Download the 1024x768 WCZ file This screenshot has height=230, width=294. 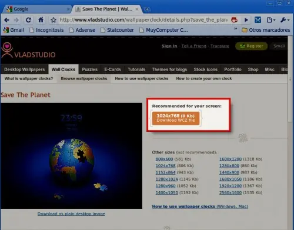[176, 118]
